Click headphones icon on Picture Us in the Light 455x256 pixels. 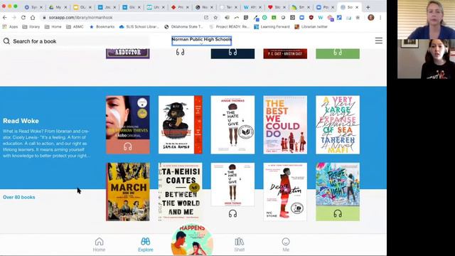pos(338,214)
